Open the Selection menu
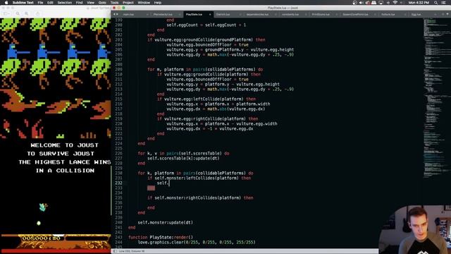 tap(64, 3)
